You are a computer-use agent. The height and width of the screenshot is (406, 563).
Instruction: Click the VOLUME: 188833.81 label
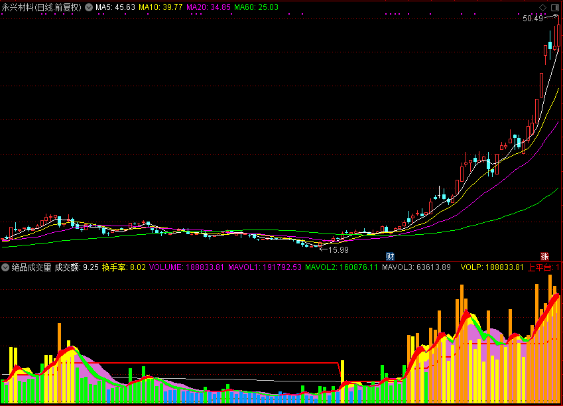pos(186,267)
